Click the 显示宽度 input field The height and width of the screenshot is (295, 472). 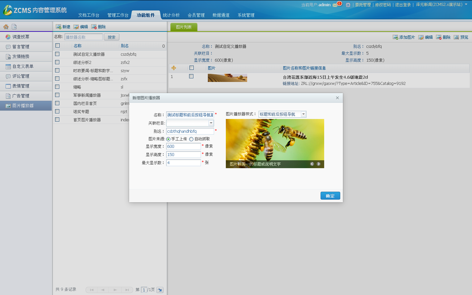click(183, 147)
